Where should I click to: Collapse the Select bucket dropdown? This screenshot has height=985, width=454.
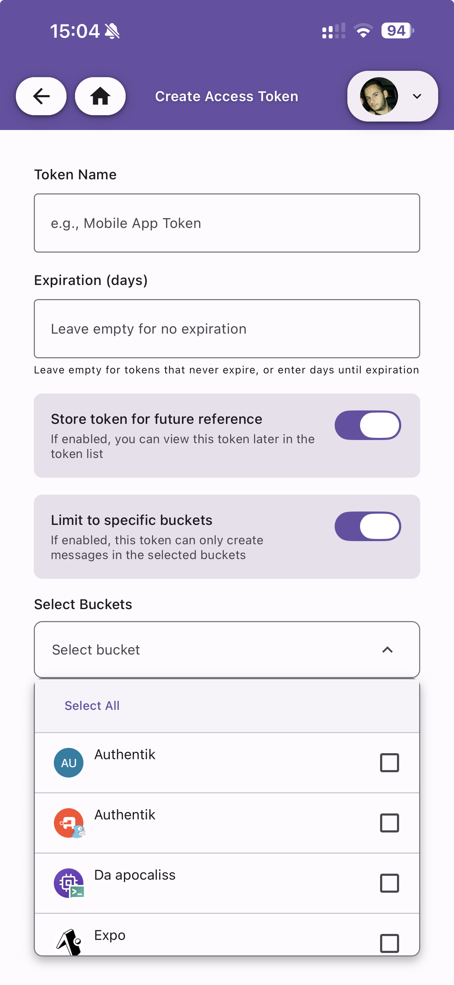[x=387, y=650]
